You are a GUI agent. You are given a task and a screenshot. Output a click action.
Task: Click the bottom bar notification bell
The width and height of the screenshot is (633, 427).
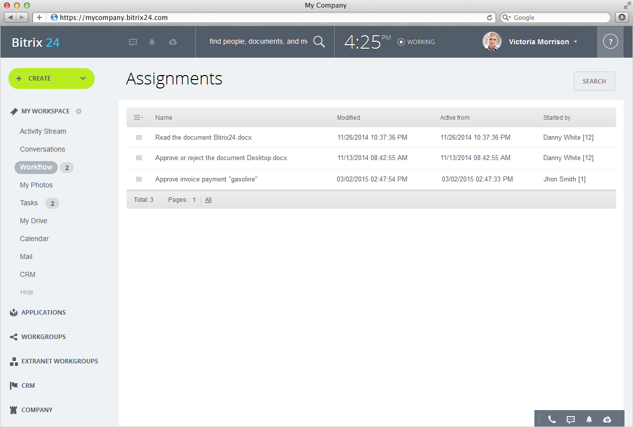coord(589,419)
